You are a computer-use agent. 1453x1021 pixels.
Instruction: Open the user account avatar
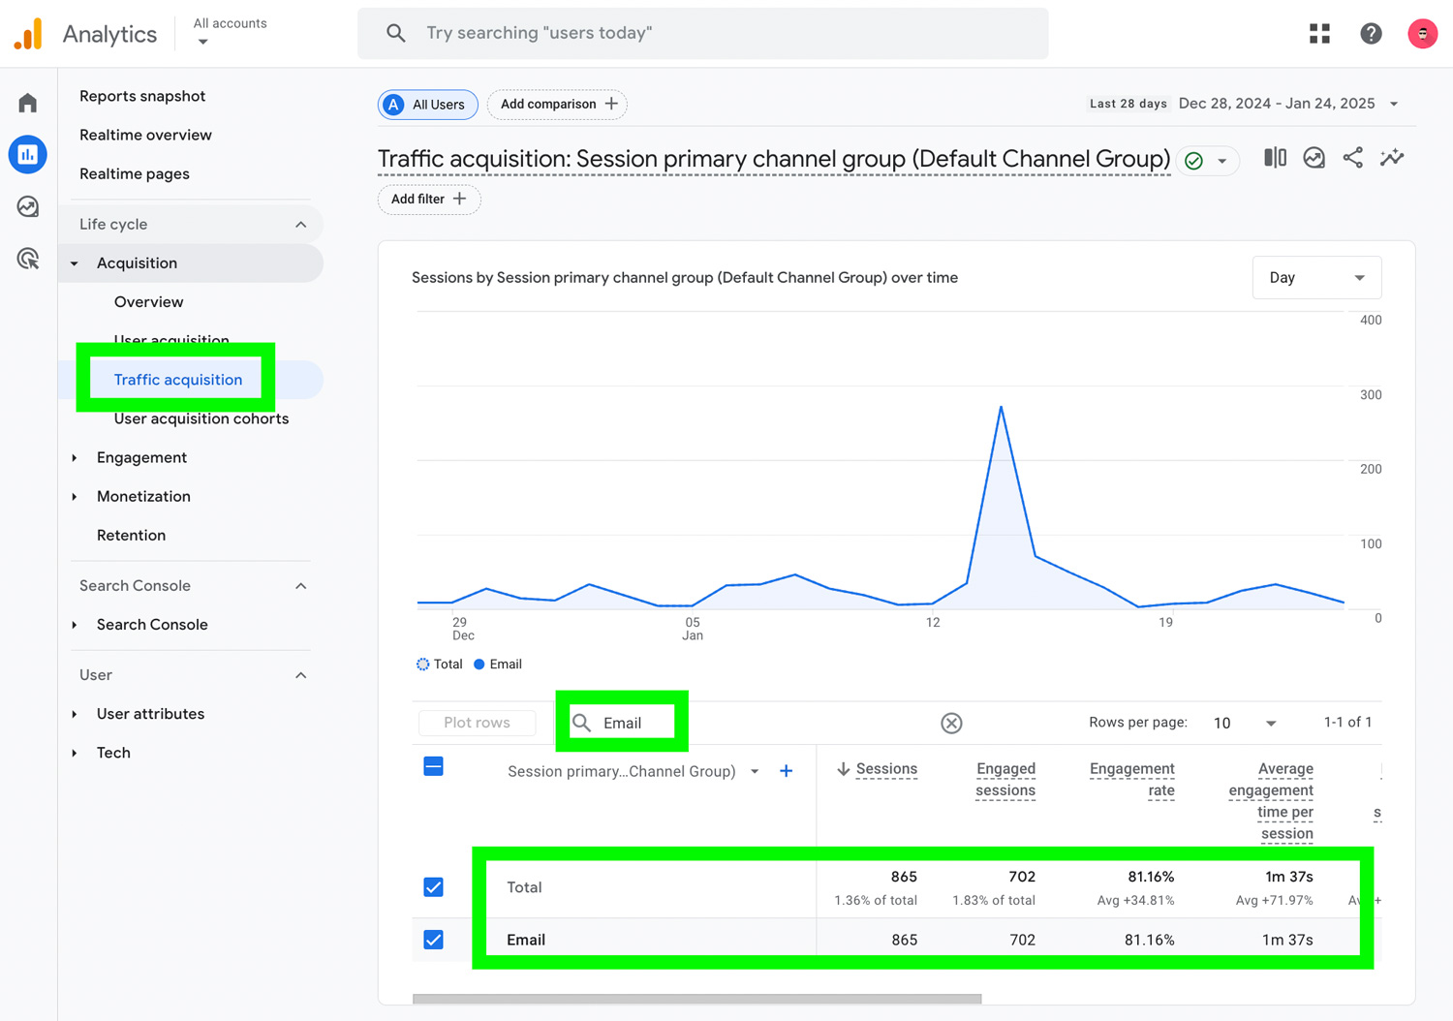[x=1422, y=34]
